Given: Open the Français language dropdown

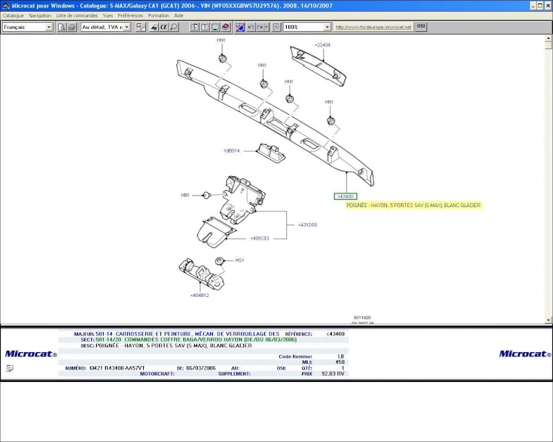Looking at the screenshot, I should 49,27.
